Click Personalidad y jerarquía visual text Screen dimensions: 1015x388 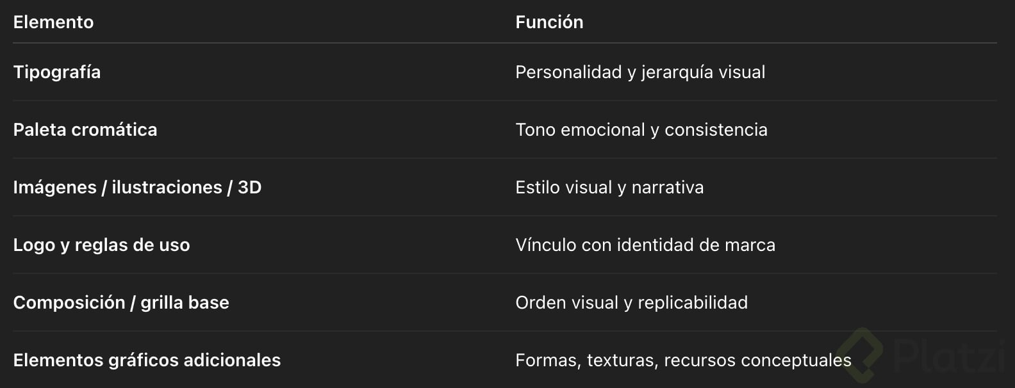pos(640,72)
